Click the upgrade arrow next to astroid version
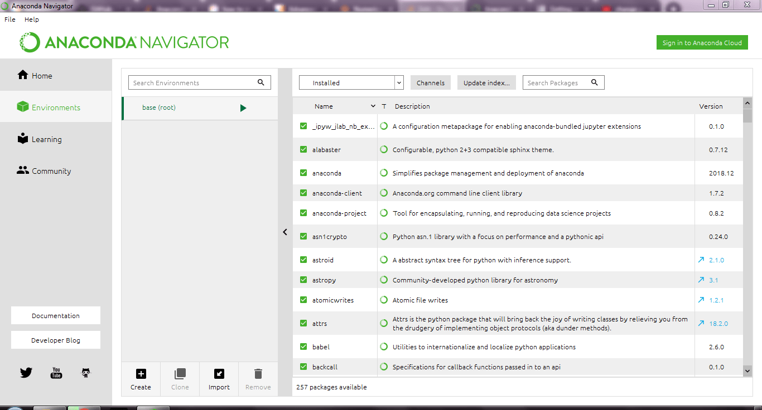Viewport: 762px width, 410px height. [701, 260]
